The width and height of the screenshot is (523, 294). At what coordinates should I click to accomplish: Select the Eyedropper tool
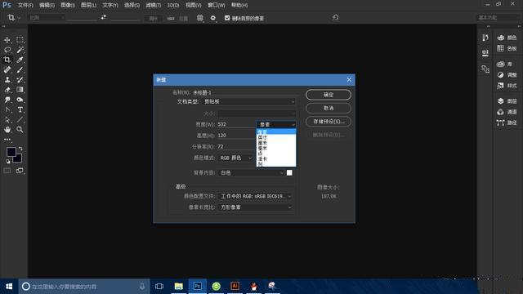click(20, 60)
